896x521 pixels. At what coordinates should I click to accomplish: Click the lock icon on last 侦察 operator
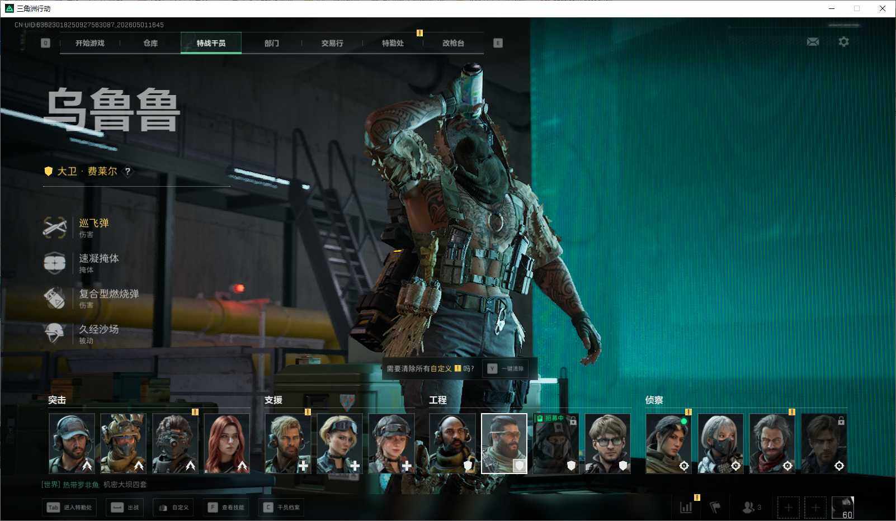point(841,420)
